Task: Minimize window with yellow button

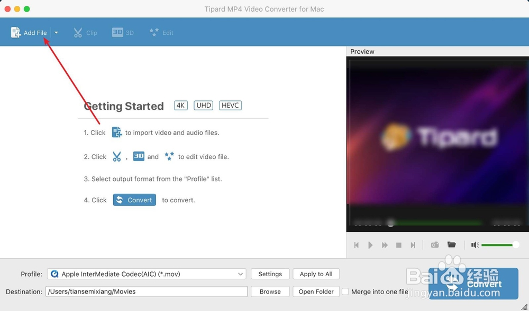Action: tap(17, 9)
